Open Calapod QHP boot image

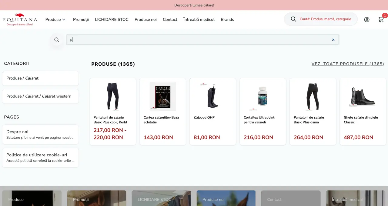pyautogui.click(x=213, y=96)
